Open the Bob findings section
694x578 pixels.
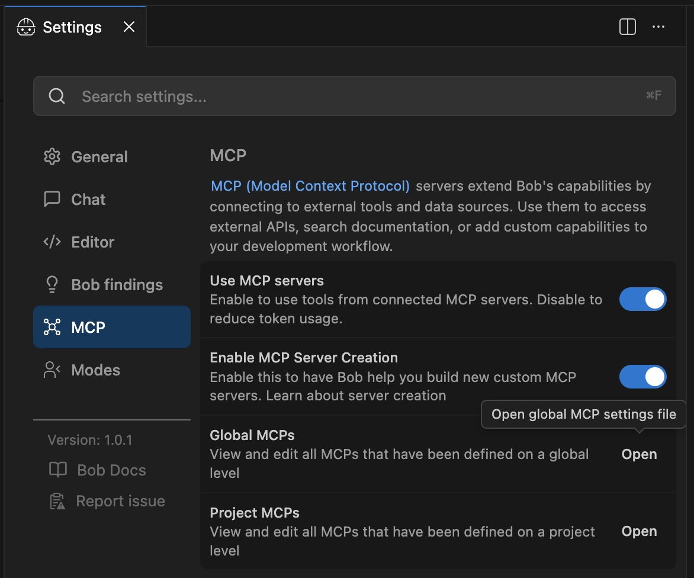click(111, 285)
